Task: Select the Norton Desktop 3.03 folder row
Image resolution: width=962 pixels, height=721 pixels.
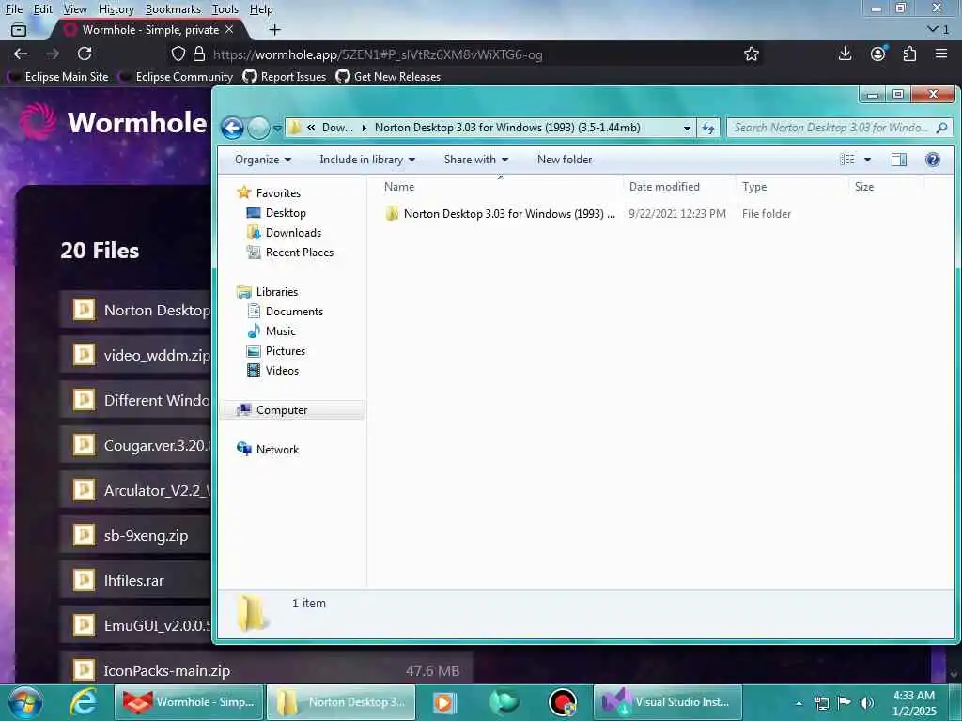Action: point(589,213)
